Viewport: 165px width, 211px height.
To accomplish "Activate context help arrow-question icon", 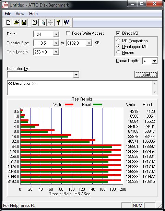I will coord(66,22).
